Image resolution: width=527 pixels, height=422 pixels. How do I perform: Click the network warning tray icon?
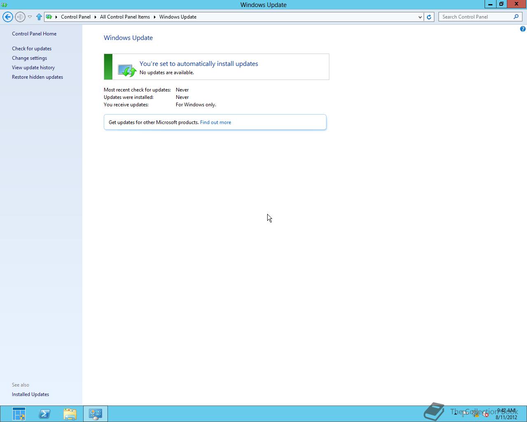(476, 414)
